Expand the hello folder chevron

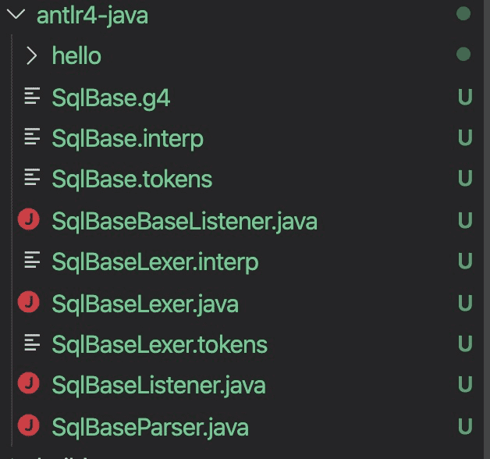point(31,55)
